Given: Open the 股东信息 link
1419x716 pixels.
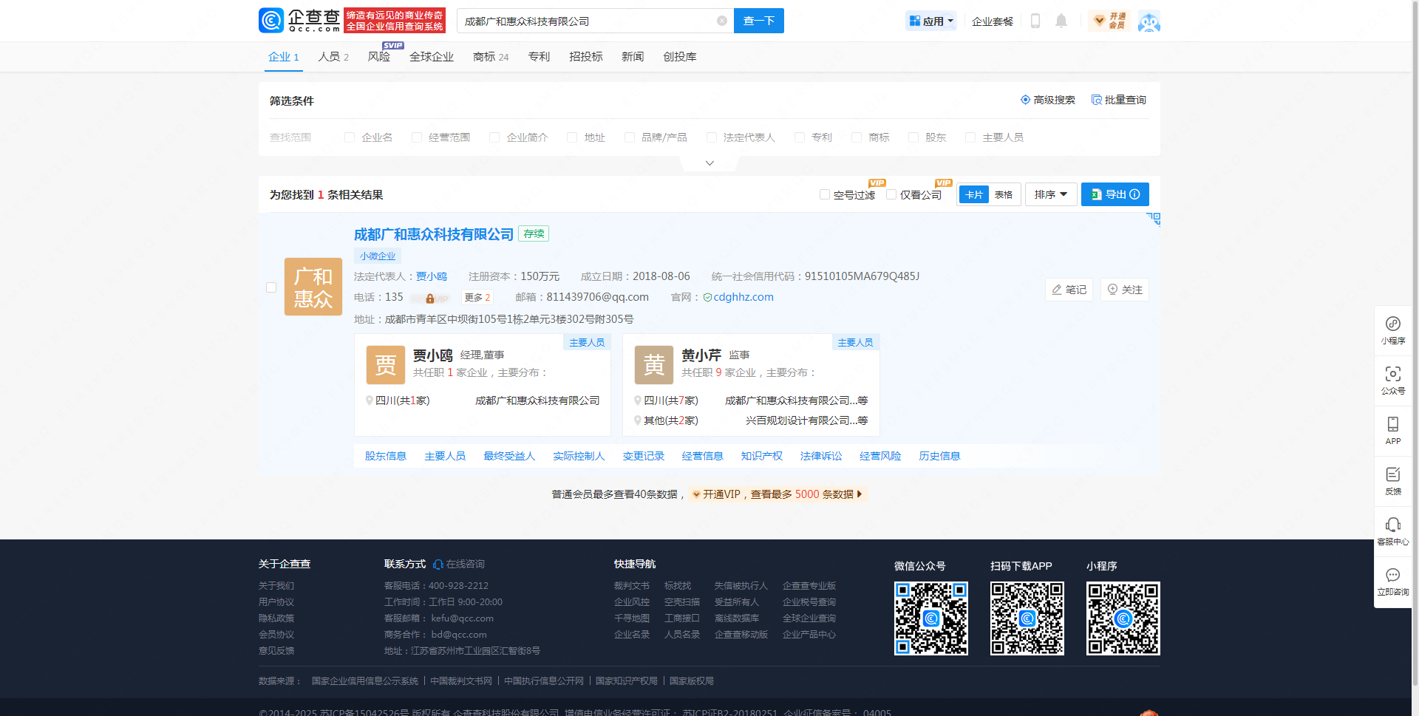Looking at the screenshot, I should pos(386,456).
